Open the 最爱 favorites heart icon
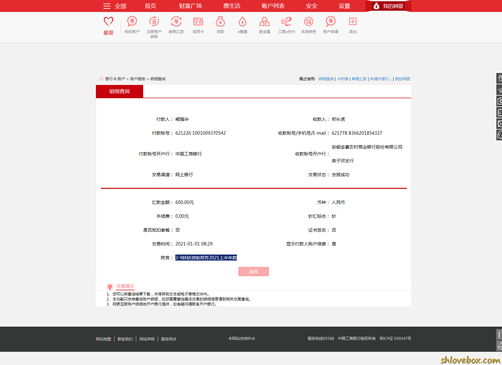The height and width of the screenshot is (365, 502). 108,22
